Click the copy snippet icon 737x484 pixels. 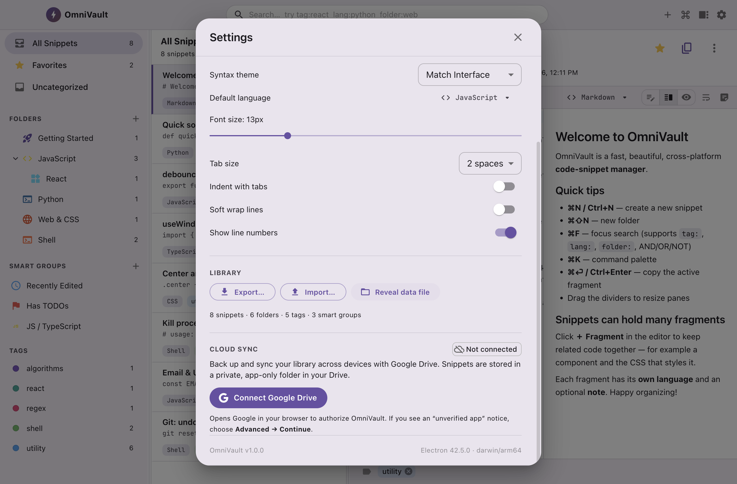tap(687, 48)
